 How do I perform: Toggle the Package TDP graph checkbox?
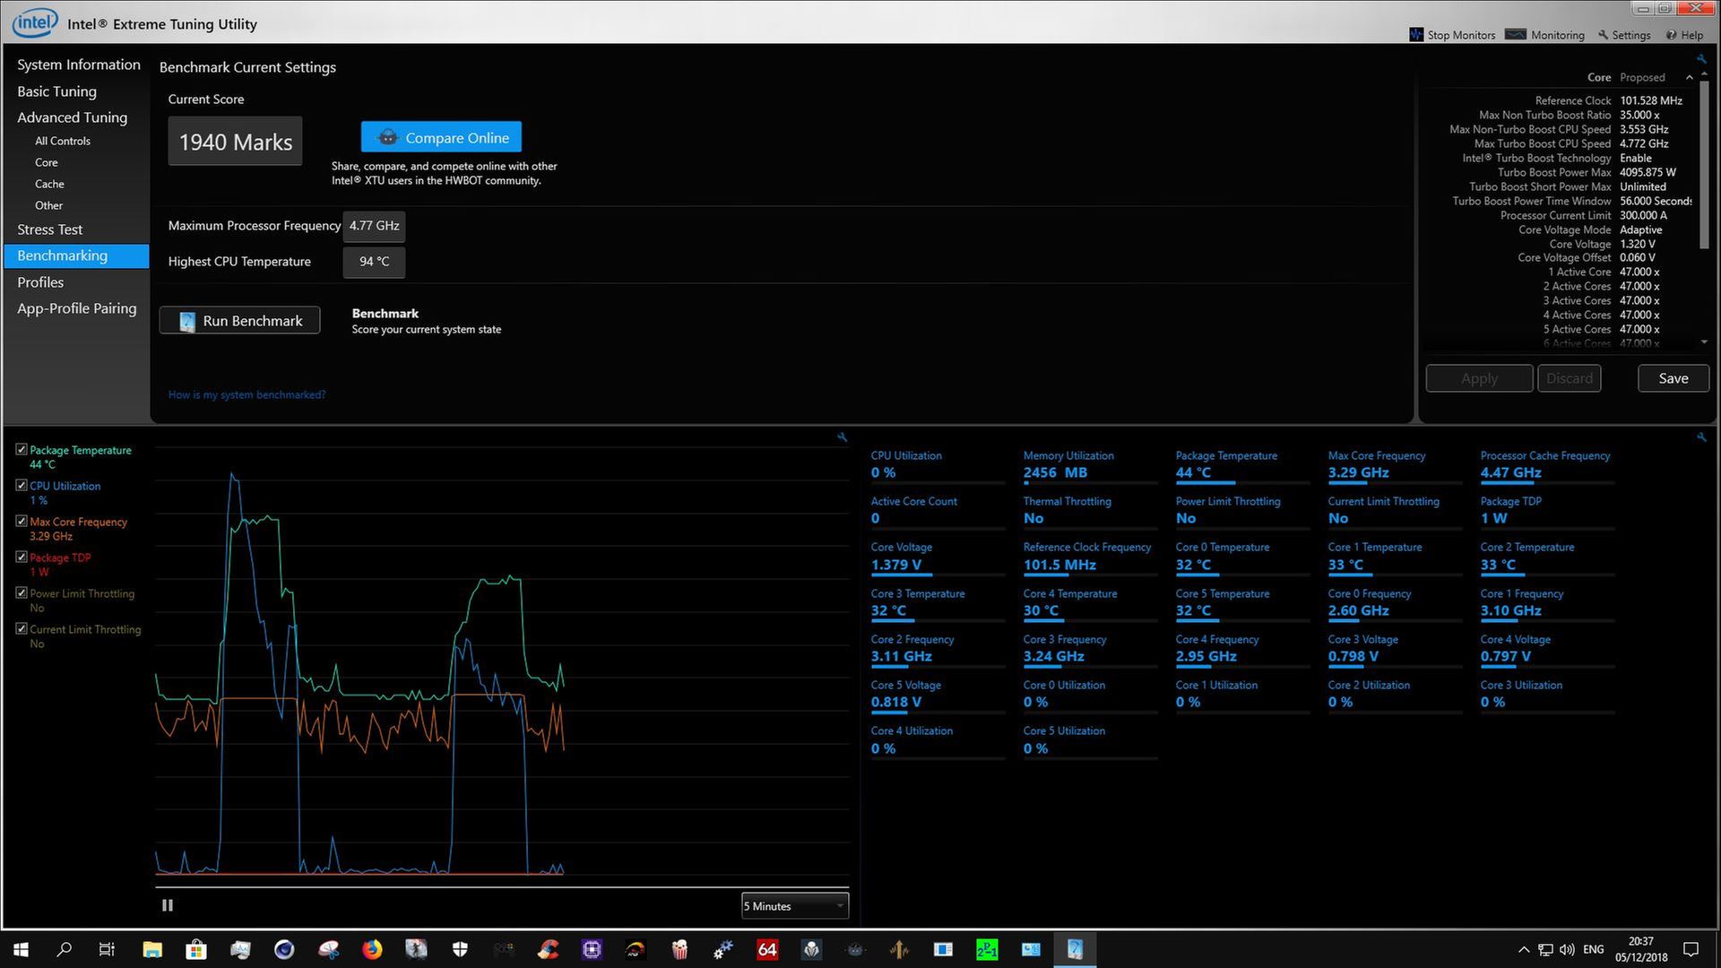pyautogui.click(x=22, y=557)
